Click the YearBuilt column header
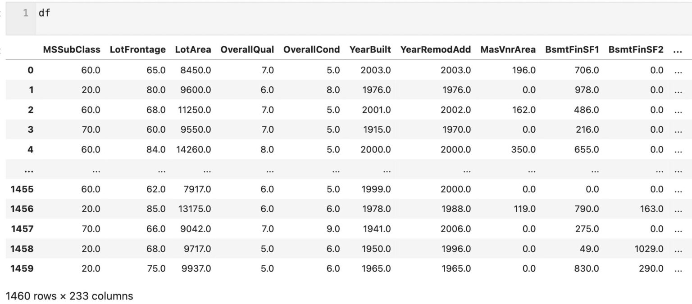Image resolution: width=692 pixels, height=304 pixels. (x=370, y=50)
